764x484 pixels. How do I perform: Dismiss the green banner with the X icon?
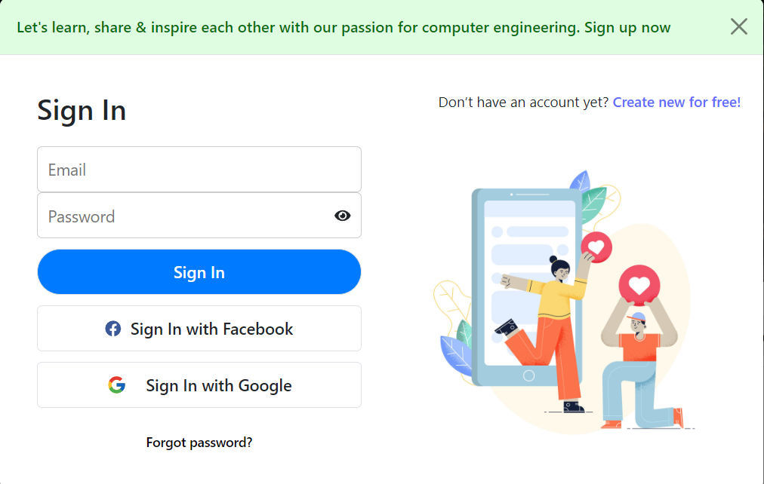pos(738,26)
